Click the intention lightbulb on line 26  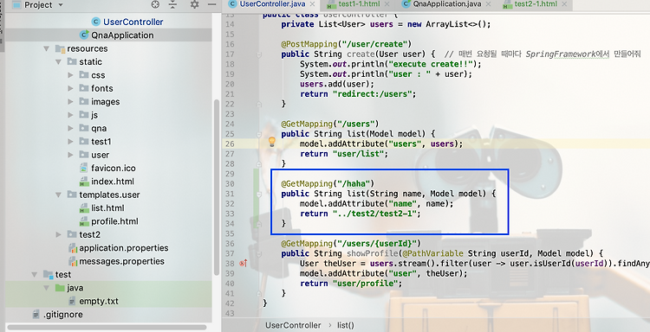271,143
